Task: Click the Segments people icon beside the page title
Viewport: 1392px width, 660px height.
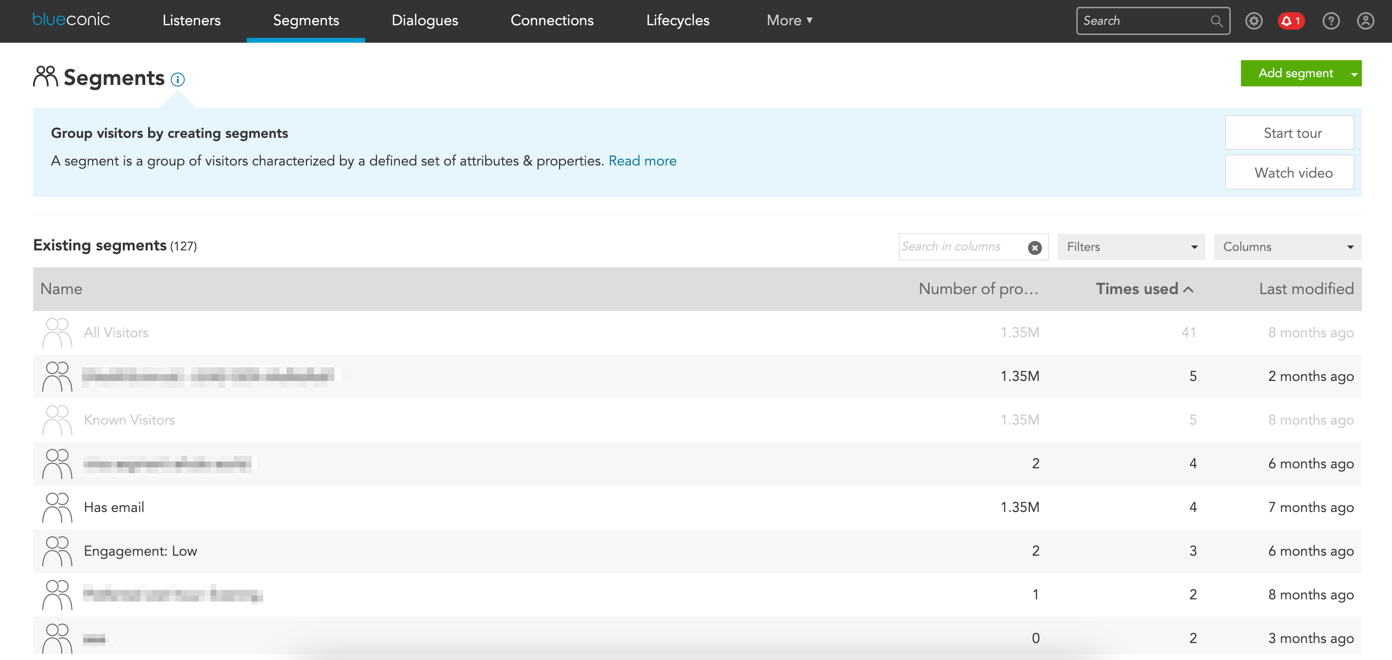Action: 45,76
